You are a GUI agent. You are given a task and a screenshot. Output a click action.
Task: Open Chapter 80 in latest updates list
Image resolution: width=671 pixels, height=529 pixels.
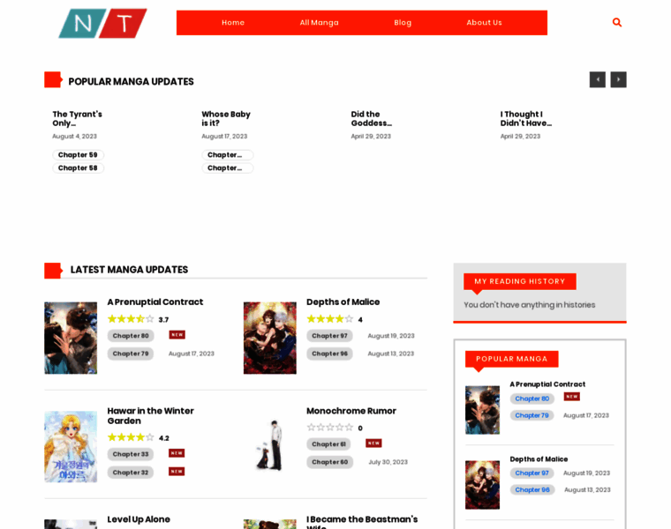pyautogui.click(x=131, y=336)
